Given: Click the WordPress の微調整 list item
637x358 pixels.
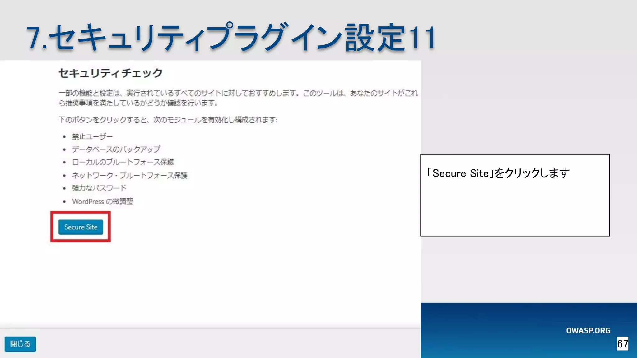Looking at the screenshot, I should pyautogui.click(x=103, y=201).
